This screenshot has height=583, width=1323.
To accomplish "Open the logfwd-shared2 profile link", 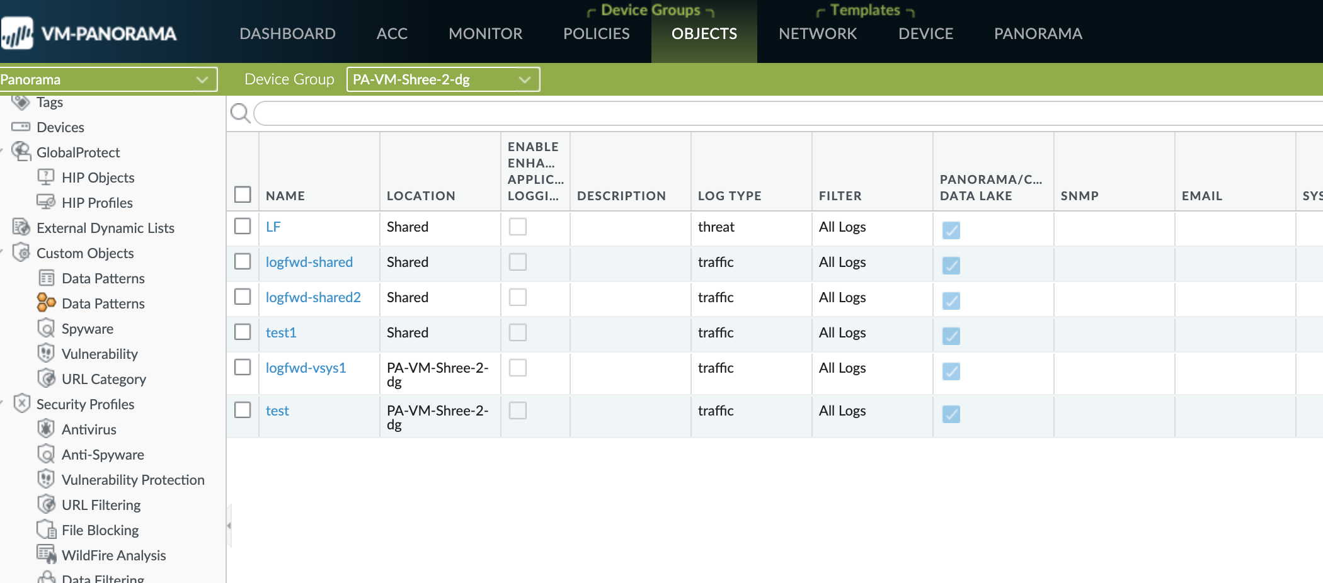I will click(313, 297).
